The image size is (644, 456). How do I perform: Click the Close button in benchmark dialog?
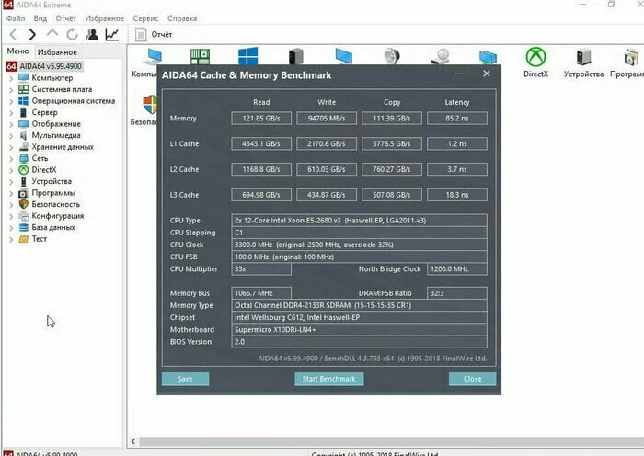click(x=472, y=379)
